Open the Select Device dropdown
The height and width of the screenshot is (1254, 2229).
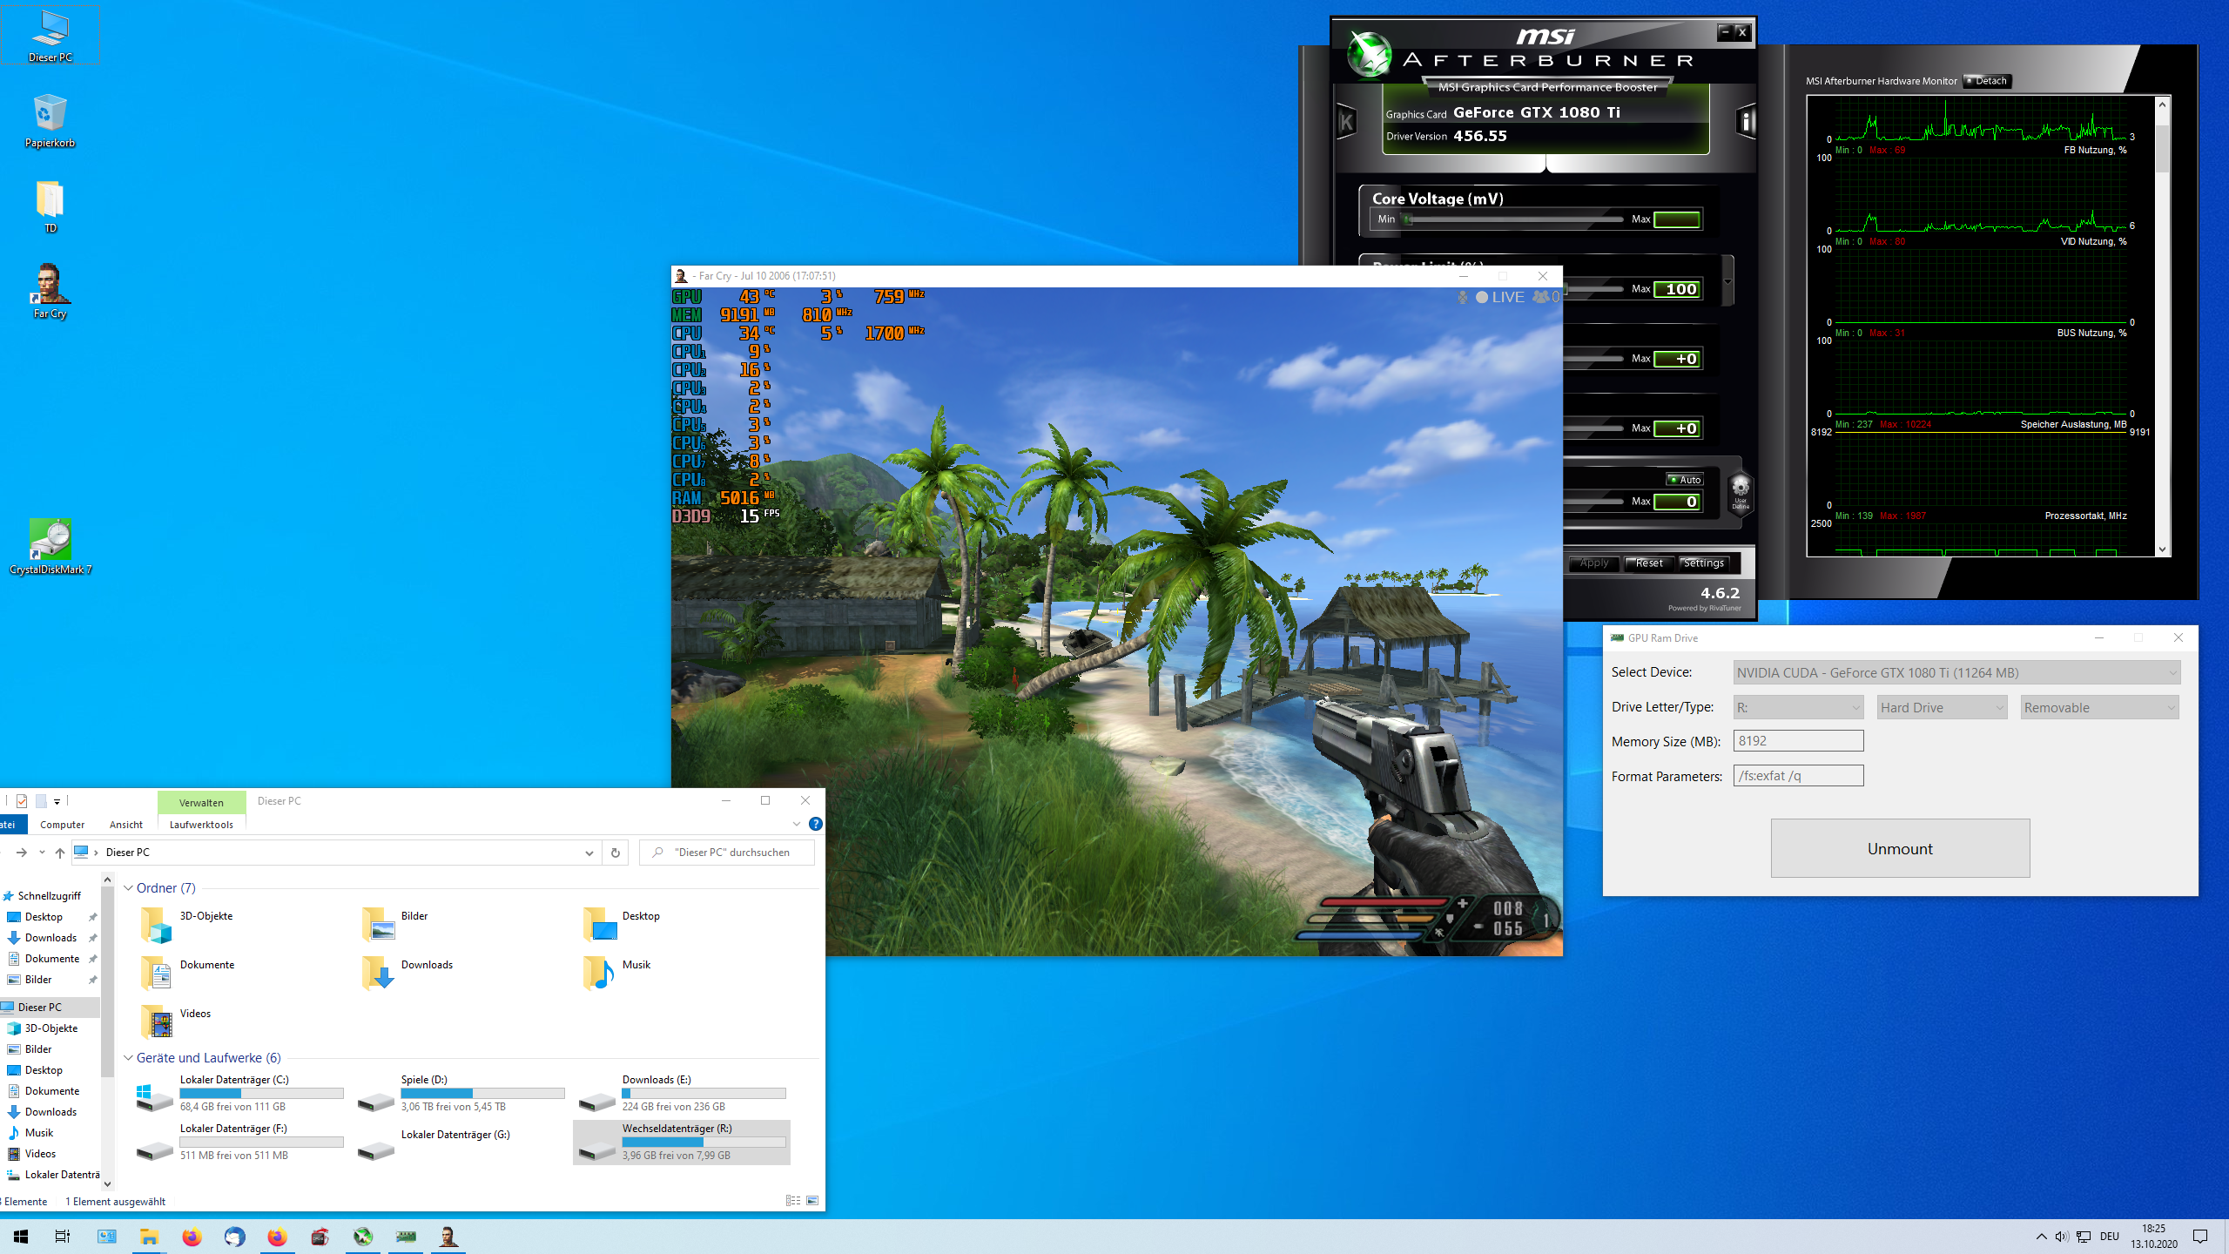1956,672
